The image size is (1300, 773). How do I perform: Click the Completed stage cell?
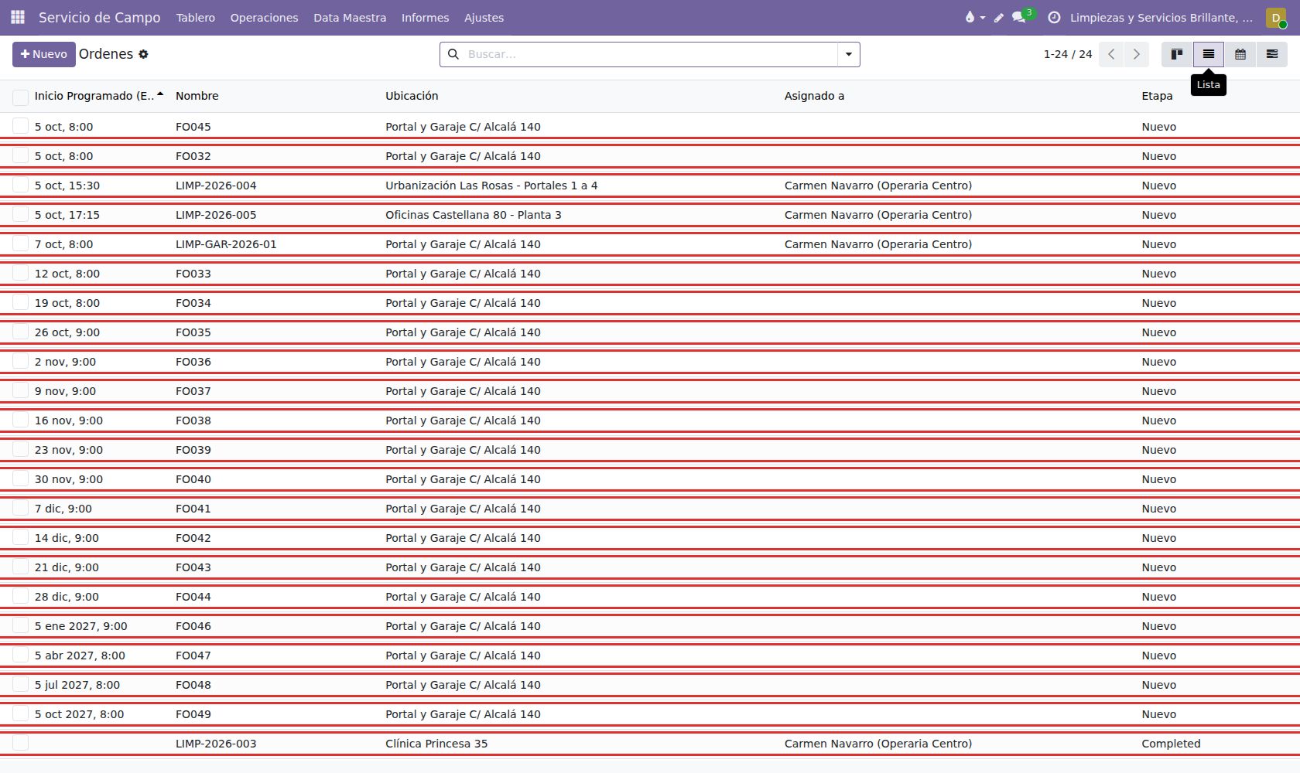pos(1171,744)
